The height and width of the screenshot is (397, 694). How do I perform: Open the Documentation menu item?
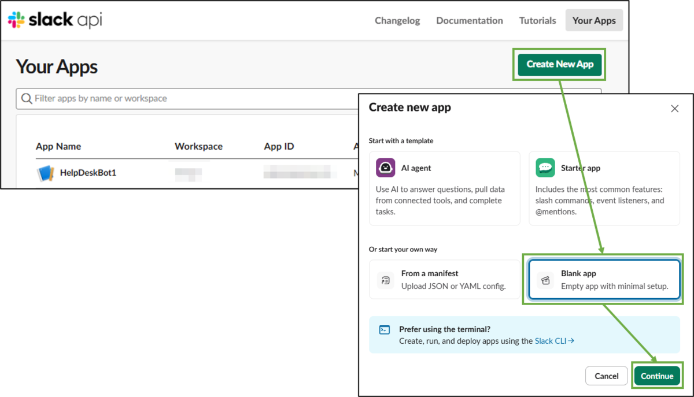pyautogui.click(x=470, y=20)
